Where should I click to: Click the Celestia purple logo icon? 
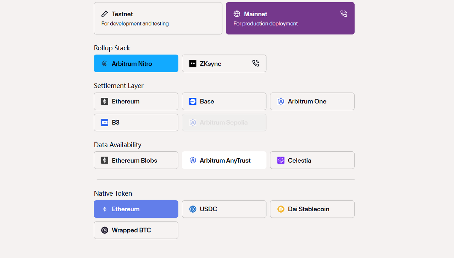point(281,160)
